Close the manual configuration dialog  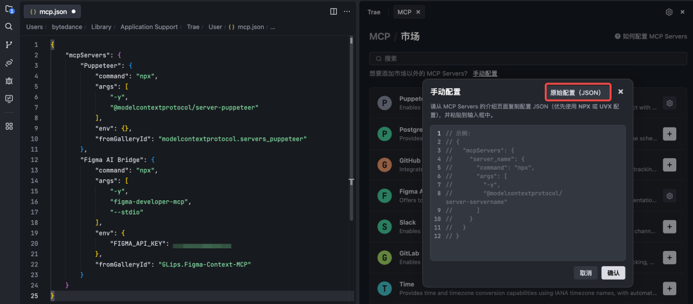620,92
